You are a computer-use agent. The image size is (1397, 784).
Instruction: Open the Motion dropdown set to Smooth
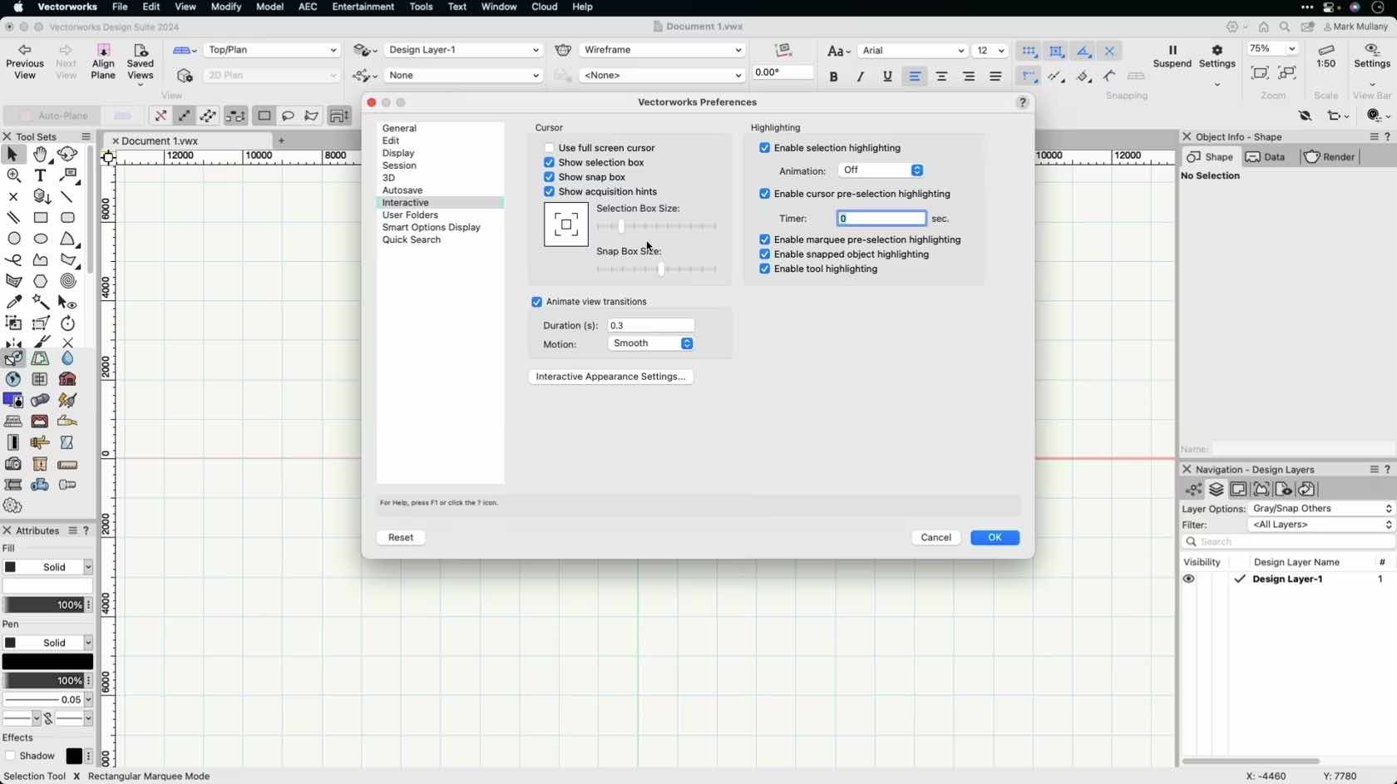click(x=651, y=343)
